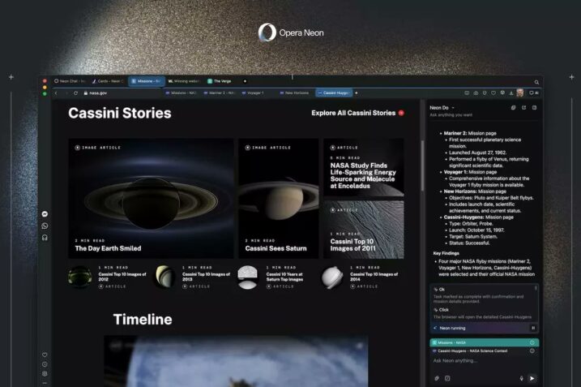The height and width of the screenshot is (387, 581).
Task: Expand the Neon Do mode dropdown
Action: (453, 107)
